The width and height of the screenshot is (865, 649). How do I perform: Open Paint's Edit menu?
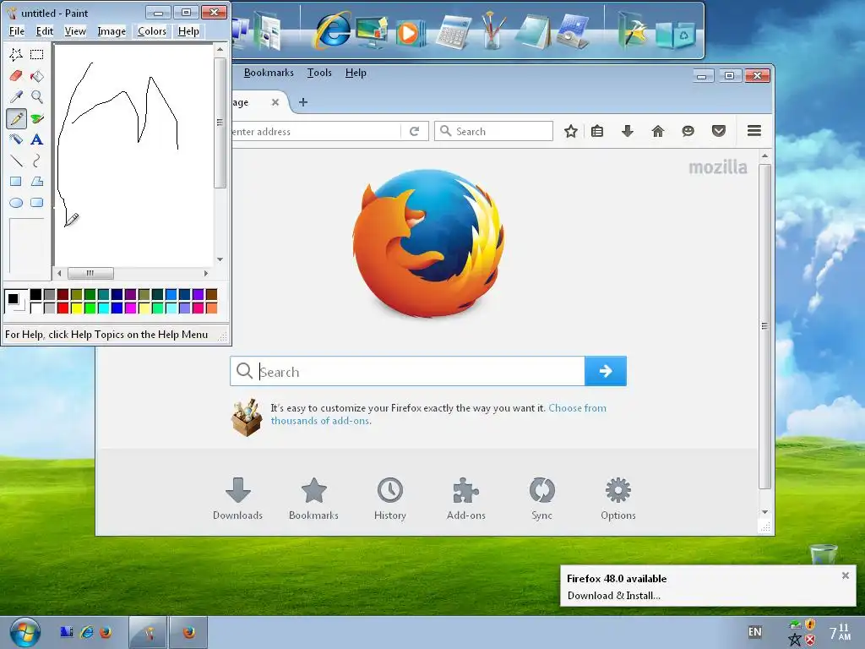45,31
